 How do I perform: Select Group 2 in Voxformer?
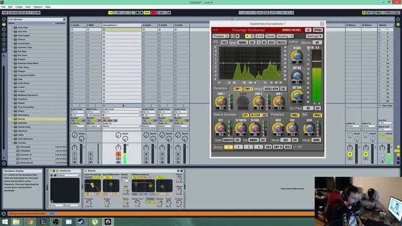(238, 147)
